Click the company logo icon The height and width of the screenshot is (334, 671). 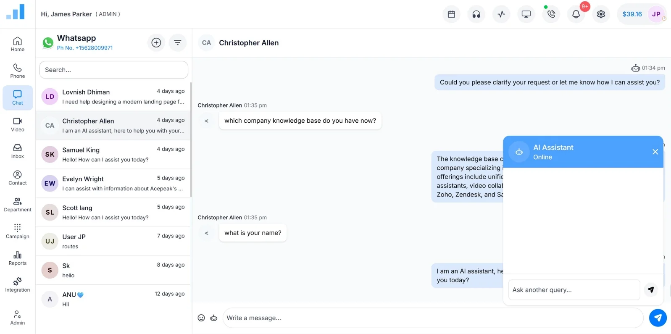coord(16,12)
